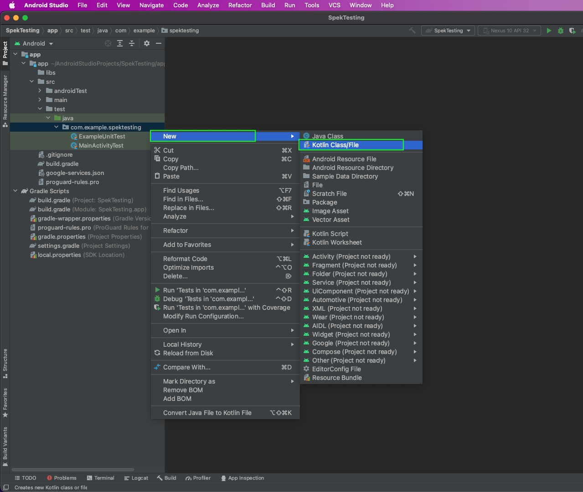
Task: Collapse the Gradle Scripts node
Action: [x=15, y=191]
